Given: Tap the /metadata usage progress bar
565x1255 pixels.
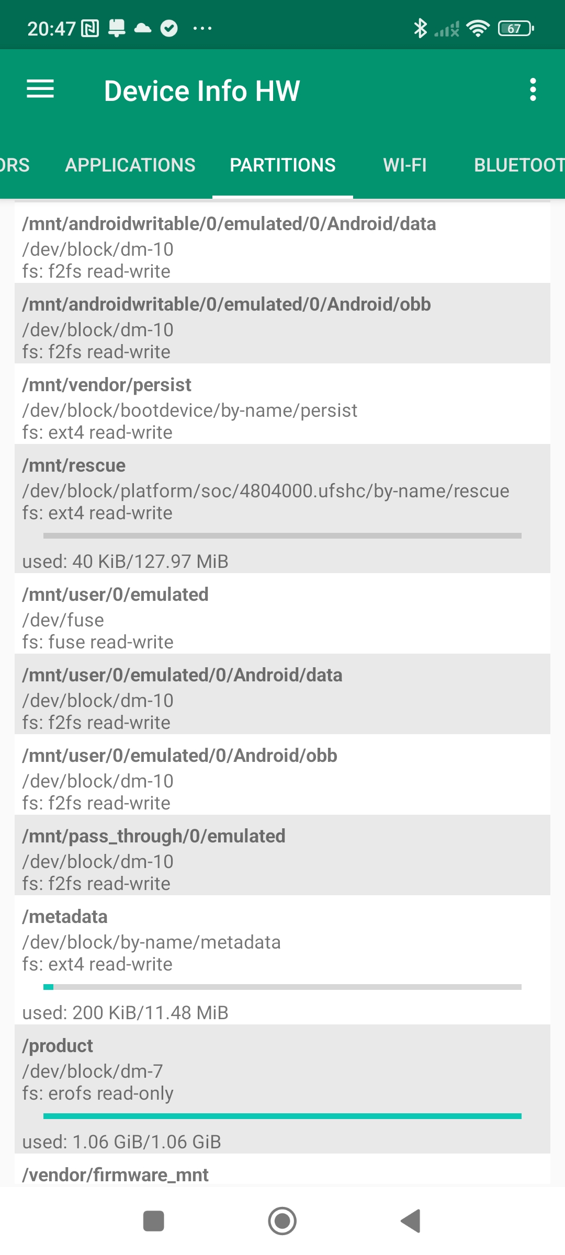Looking at the screenshot, I should point(282,987).
